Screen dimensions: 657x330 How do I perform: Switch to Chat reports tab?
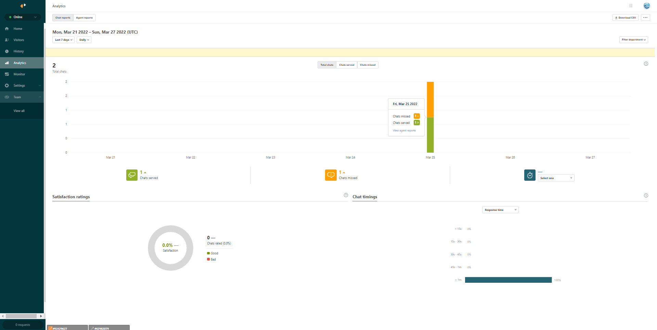coord(63,18)
